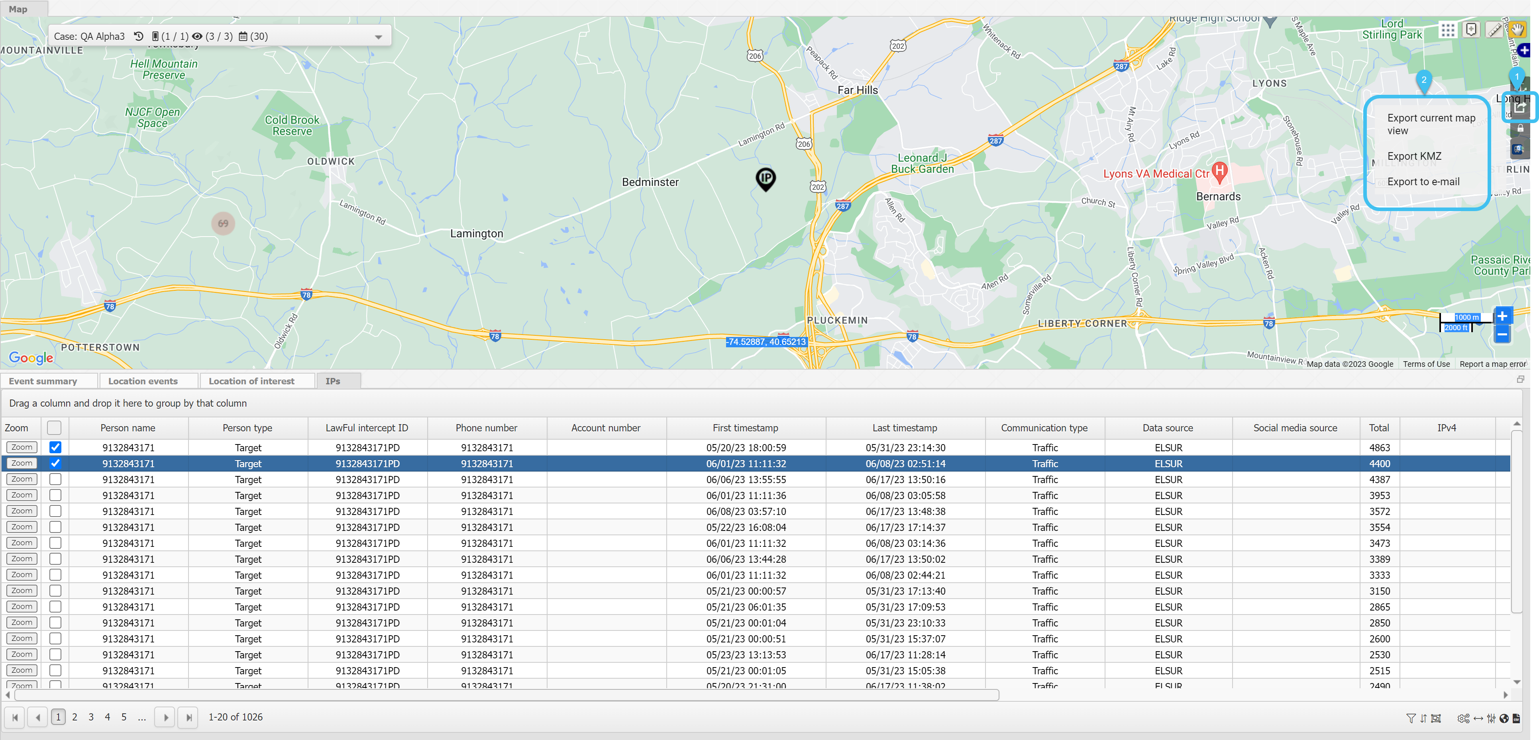Open grid settings gears icon
This screenshot has width=1539, height=740.
(1462, 718)
